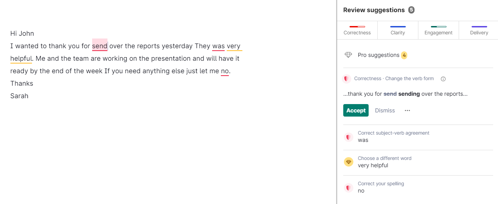The width and height of the screenshot is (498, 204).
Task: Expand the 'very helpful' word choice suggestion
Action: pyautogui.click(x=384, y=162)
